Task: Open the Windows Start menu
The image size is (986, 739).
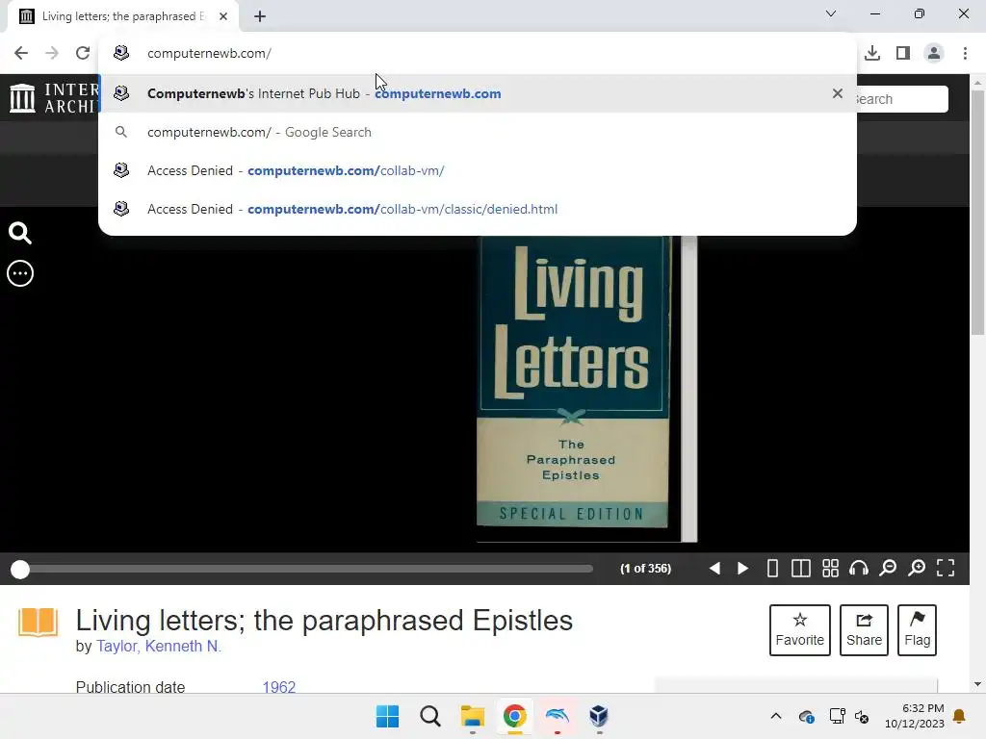Action: [x=387, y=716]
